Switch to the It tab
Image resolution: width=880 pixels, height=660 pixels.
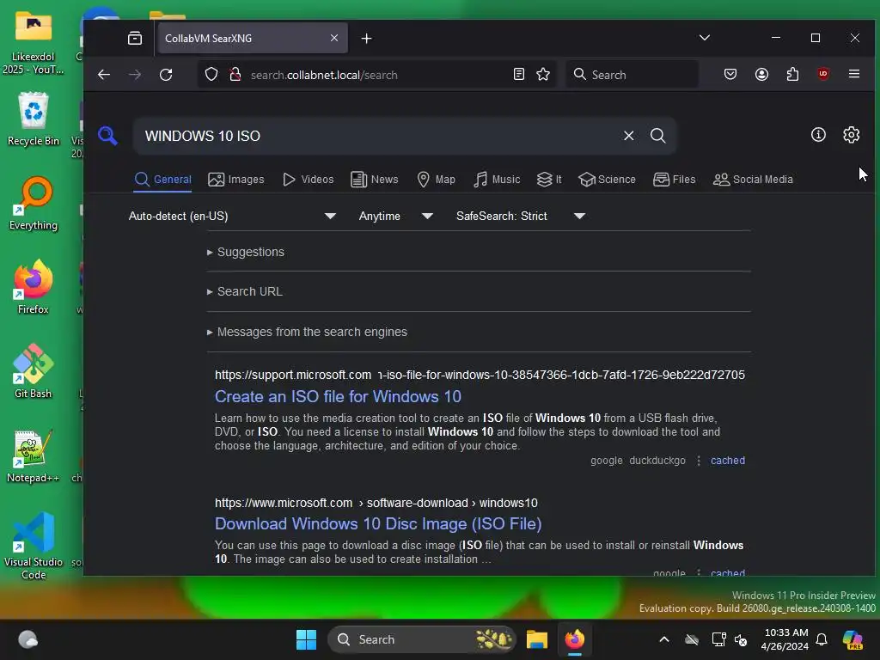pyautogui.click(x=549, y=180)
